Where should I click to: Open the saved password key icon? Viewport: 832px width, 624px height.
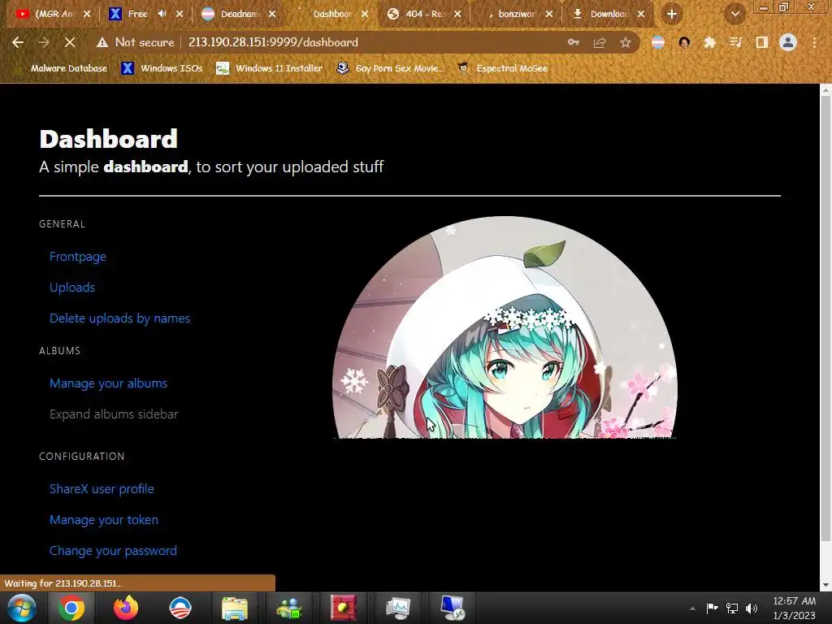573,42
